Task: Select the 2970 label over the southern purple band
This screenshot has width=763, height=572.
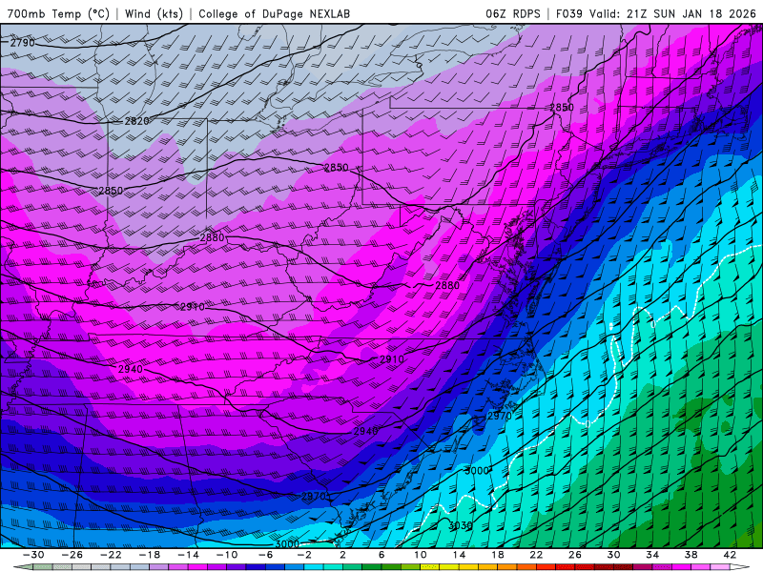Action: 314,496
